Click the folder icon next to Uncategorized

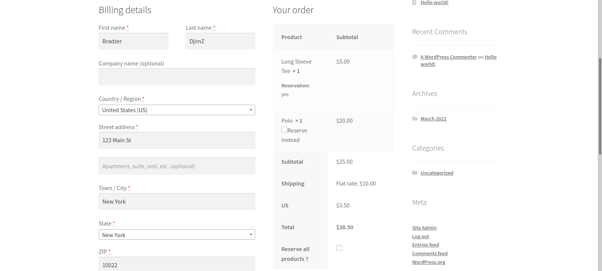[415, 173]
